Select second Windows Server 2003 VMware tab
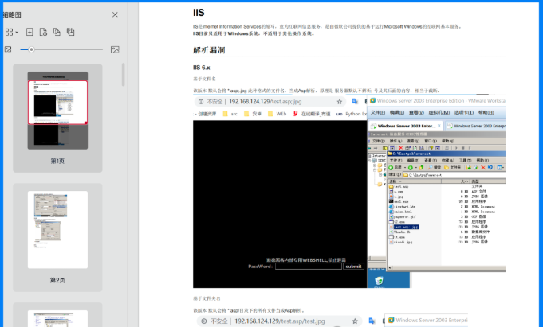 pos(475,126)
